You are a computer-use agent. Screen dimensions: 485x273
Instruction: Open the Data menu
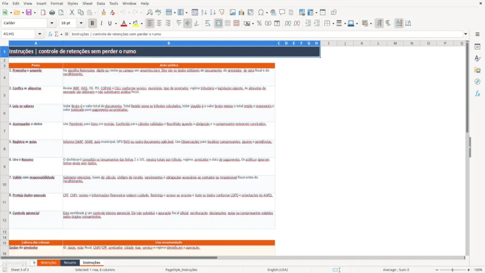pyautogui.click(x=101, y=3)
